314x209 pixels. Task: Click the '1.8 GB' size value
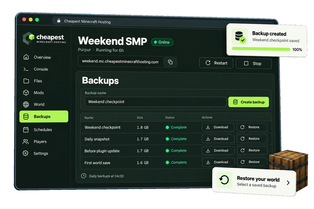point(143,127)
